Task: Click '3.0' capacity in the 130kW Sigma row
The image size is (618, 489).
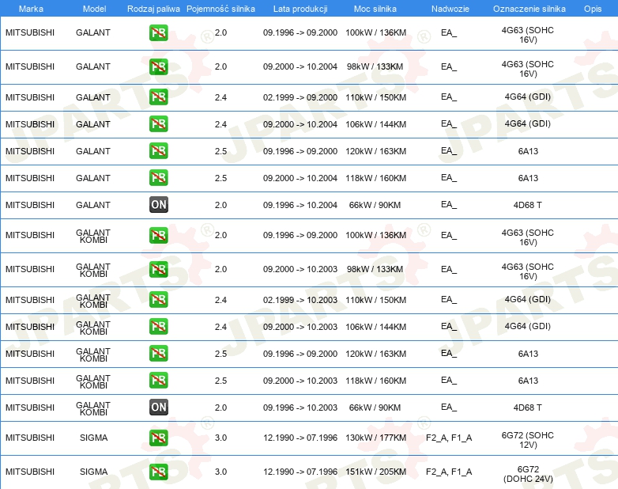Action: [220, 438]
